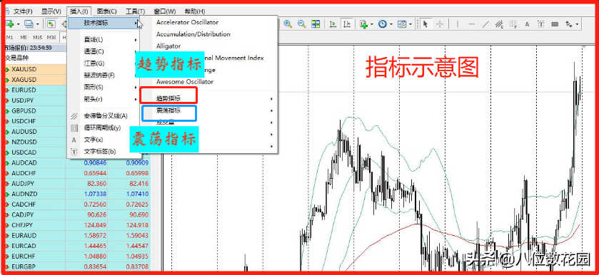
Task: Open dropdown arrow beside templates icon
Action: pyautogui.click(x=411, y=24)
